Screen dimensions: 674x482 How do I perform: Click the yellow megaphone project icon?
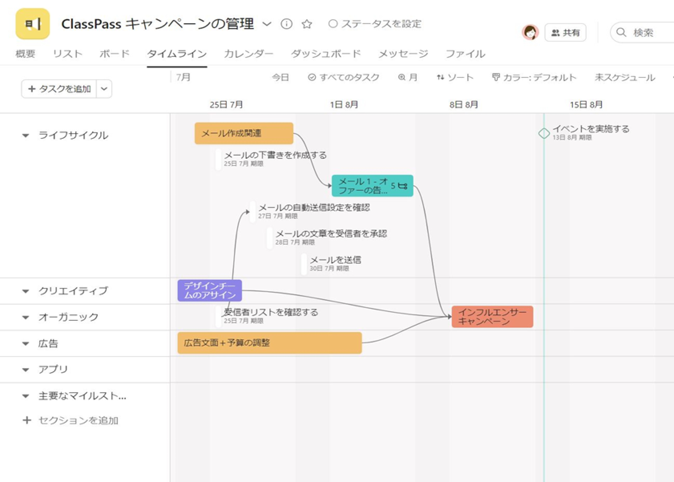tap(33, 24)
